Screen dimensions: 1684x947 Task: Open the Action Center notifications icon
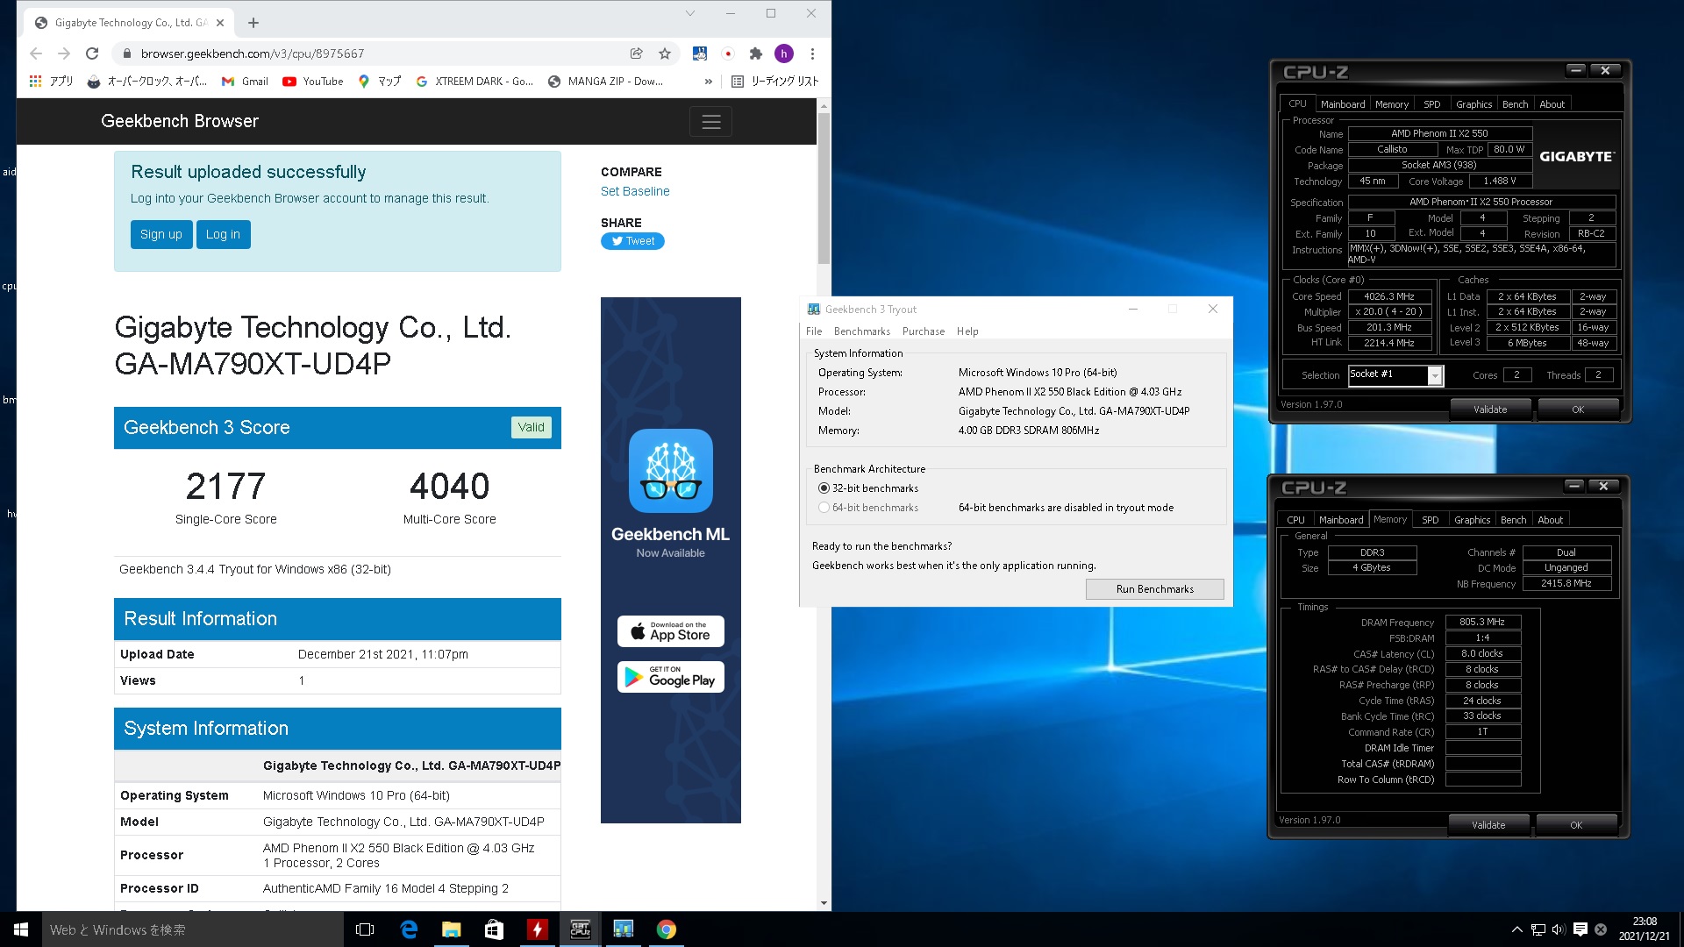tap(1581, 929)
